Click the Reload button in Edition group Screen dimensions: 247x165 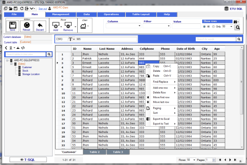click(x=27, y=26)
